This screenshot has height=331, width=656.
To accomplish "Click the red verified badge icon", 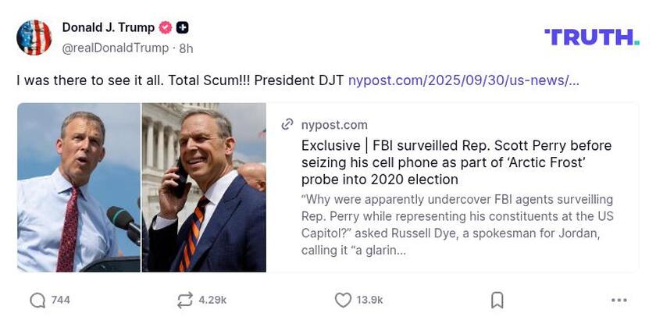I will (166, 28).
